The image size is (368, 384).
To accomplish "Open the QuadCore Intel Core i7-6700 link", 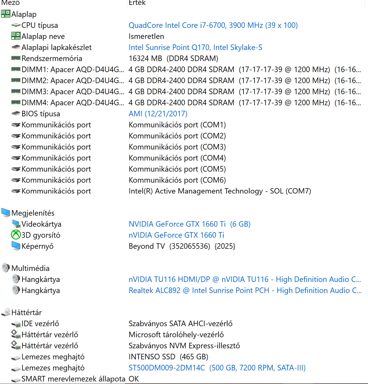I will point(213,25).
